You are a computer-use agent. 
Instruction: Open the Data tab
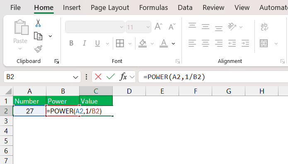pyautogui.click(x=185, y=8)
